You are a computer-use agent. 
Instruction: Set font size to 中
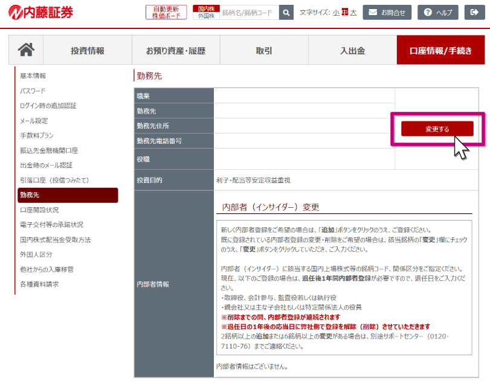[344, 12]
